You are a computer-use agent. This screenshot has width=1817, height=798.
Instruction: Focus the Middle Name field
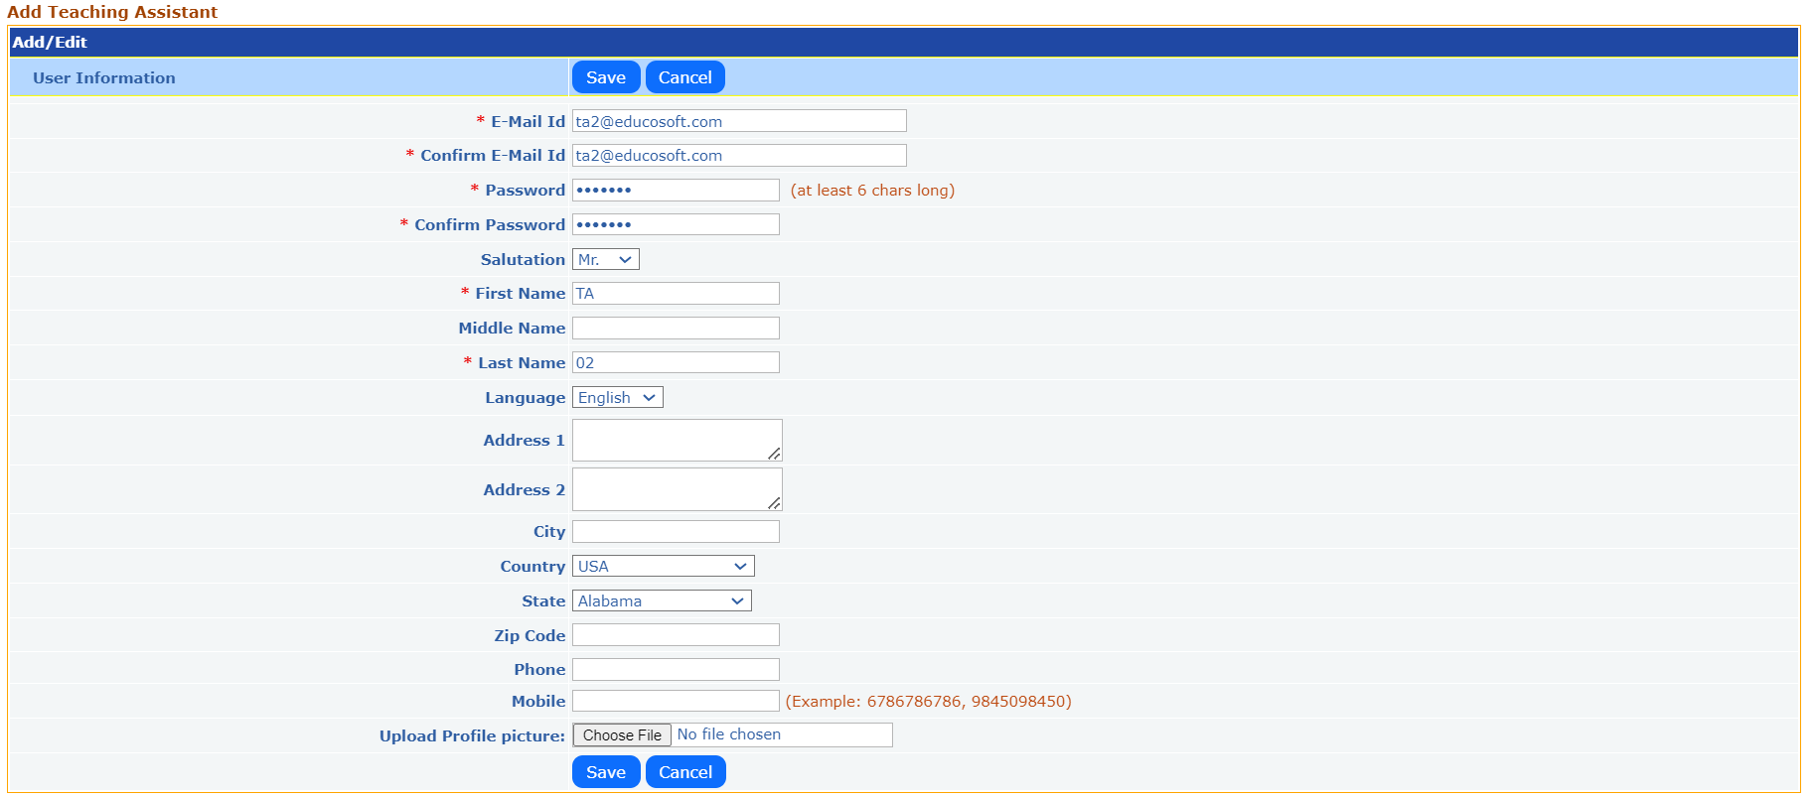click(676, 328)
